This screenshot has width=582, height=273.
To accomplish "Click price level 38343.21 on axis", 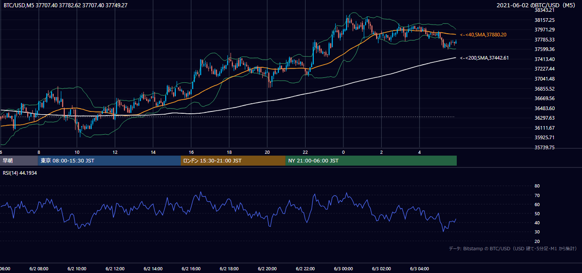I will [545, 10].
